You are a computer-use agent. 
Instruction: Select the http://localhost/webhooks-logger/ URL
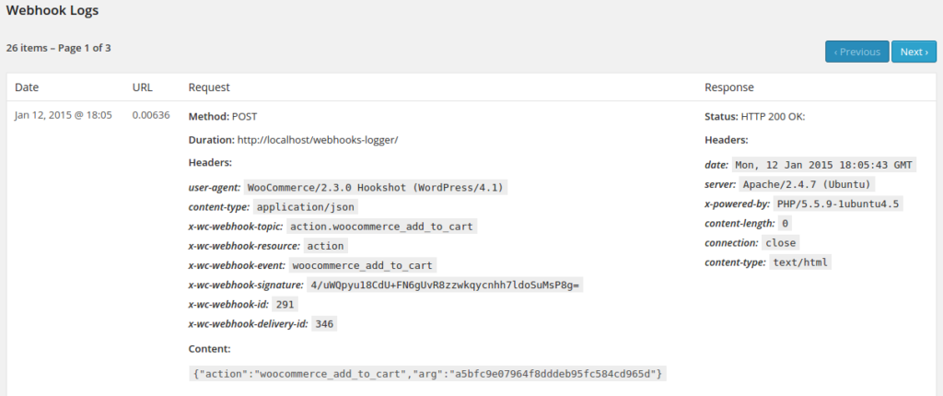coord(318,140)
